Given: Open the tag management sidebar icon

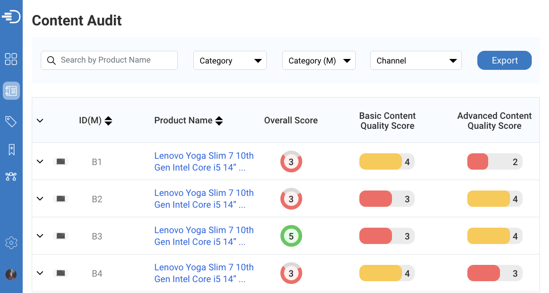Looking at the screenshot, I should 11,121.
